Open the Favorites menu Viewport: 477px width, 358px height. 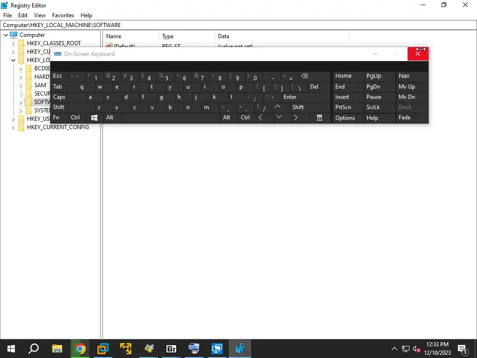click(x=63, y=15)
